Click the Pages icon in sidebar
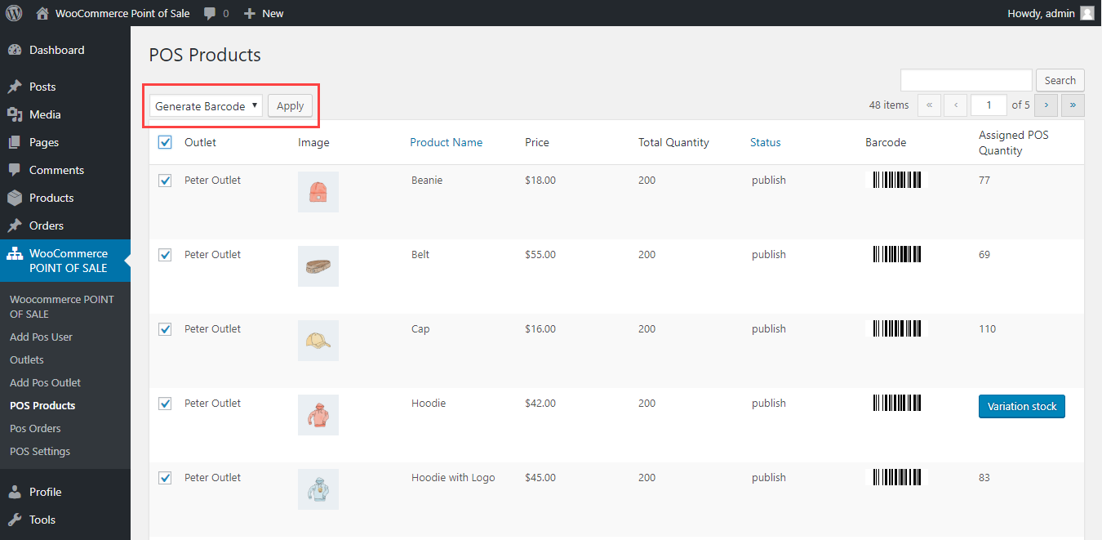 (15, 142)
